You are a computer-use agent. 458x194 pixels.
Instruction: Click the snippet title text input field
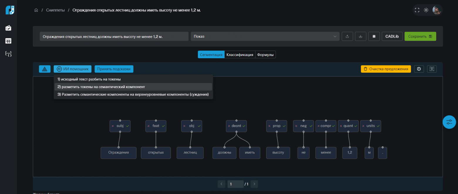click(114, 36)
